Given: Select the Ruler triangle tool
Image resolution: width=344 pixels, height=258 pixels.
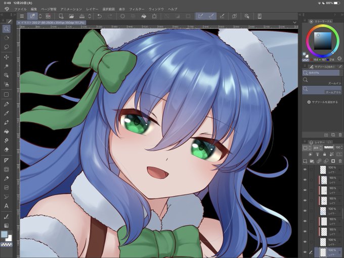Looking at the screenshot, I should point(7,160).
